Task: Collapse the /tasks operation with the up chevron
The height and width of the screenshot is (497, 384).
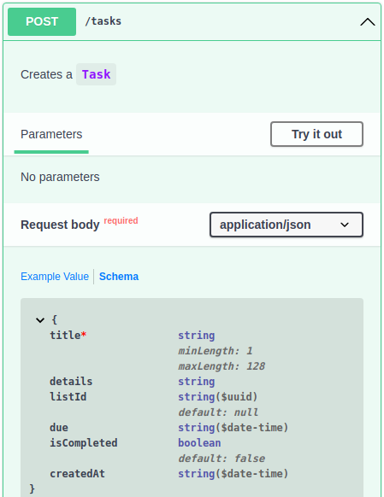Action: coord(368,22)
